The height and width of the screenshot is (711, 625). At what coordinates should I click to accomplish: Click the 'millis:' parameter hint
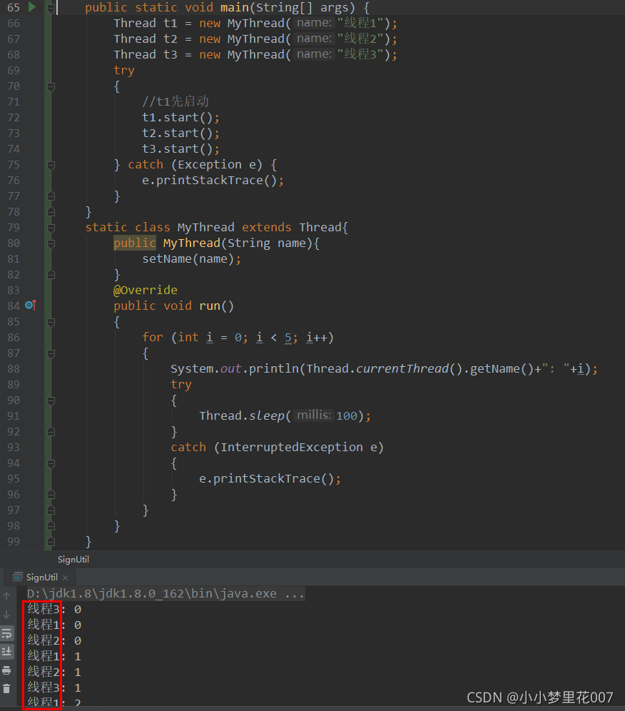[x=314, y=415]
